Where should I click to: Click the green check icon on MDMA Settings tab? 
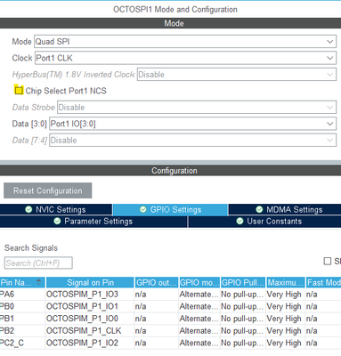259,209
